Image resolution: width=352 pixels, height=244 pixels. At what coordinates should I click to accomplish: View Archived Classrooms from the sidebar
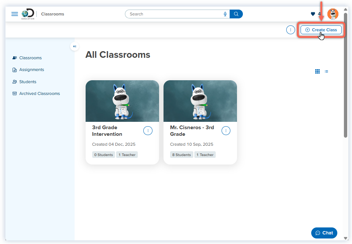tap(39, 93)
